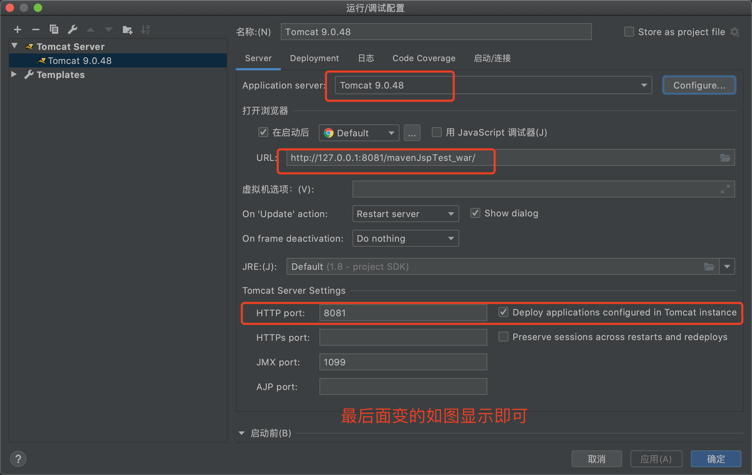Move configuration down arrow
The height and width of the screenshot is (475, 752).
[x=109, y=30]
